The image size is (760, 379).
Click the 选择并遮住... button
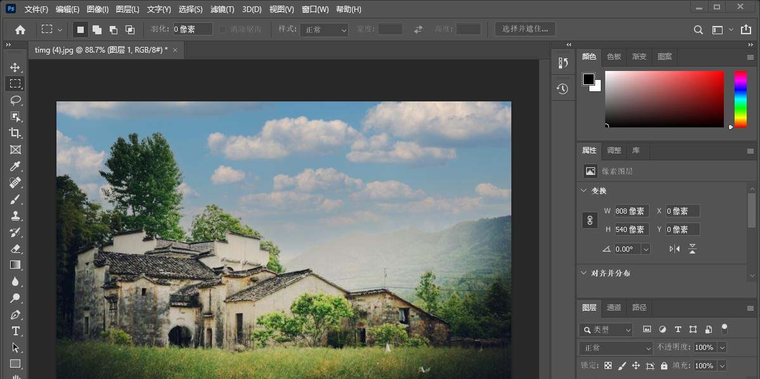[x=525, y=29]
